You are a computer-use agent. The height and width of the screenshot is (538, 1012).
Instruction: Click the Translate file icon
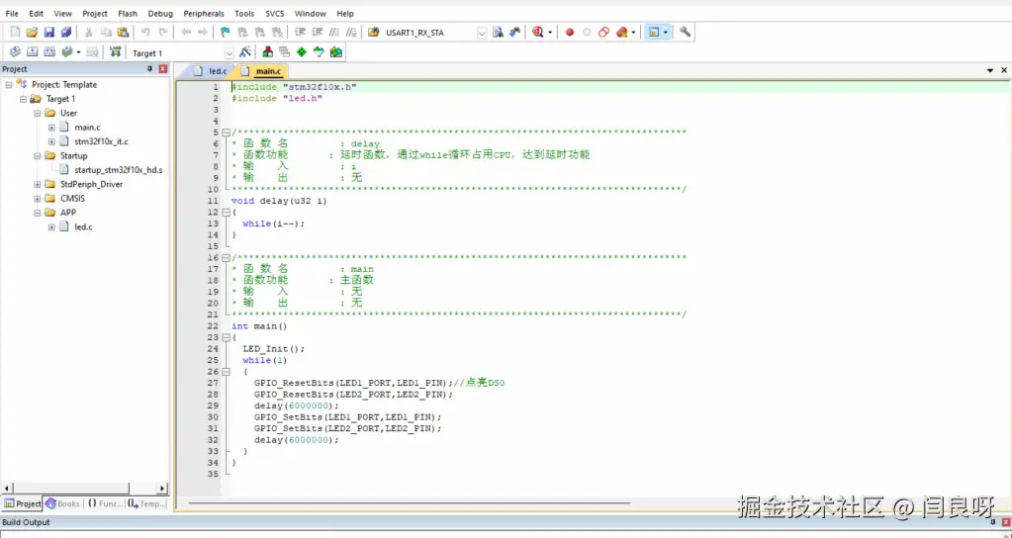click(x=15, y=52)
